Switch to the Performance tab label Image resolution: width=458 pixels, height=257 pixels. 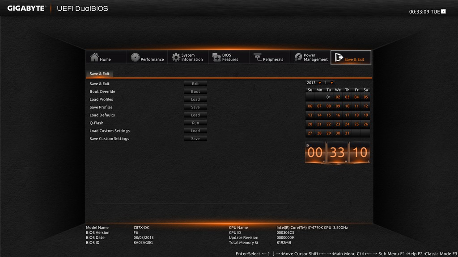click(152, 59)
